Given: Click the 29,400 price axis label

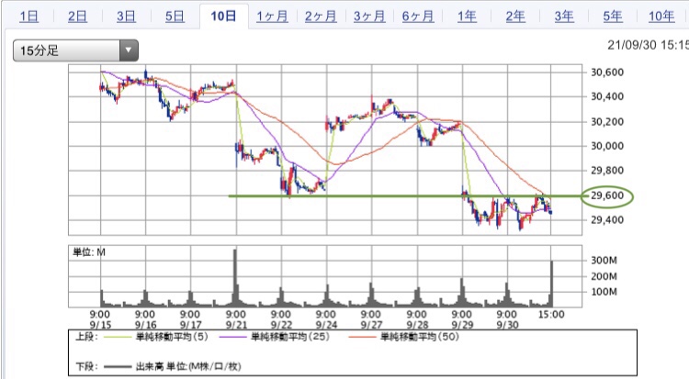Looking at the screenshot, I should click(607, 219).
